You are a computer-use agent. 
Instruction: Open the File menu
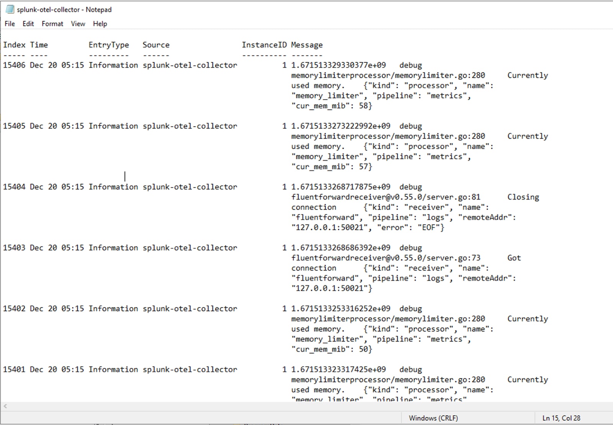[10, 24]
